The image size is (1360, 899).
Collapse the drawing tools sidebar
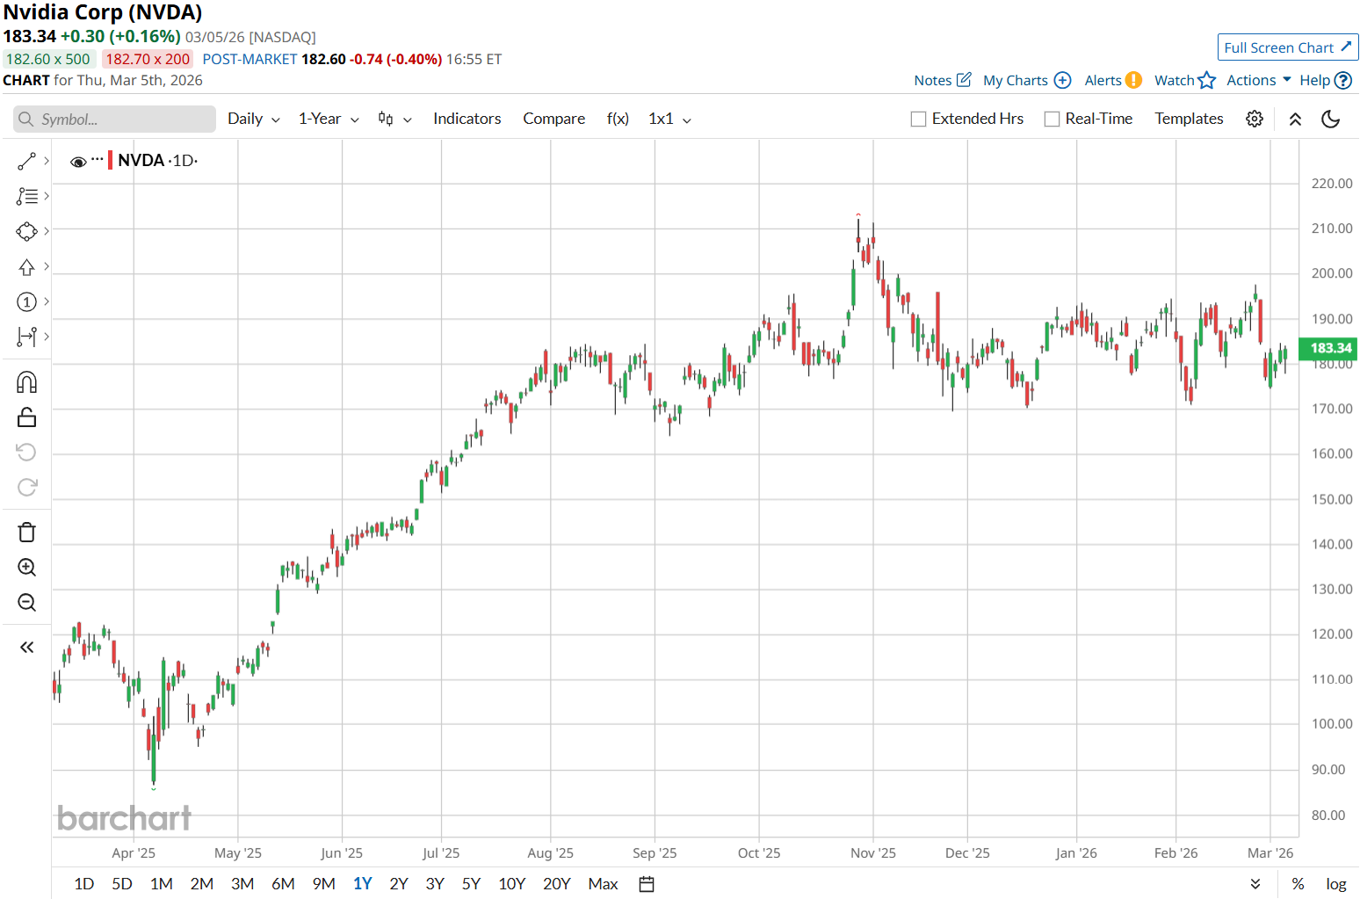[x=26, y=648]
